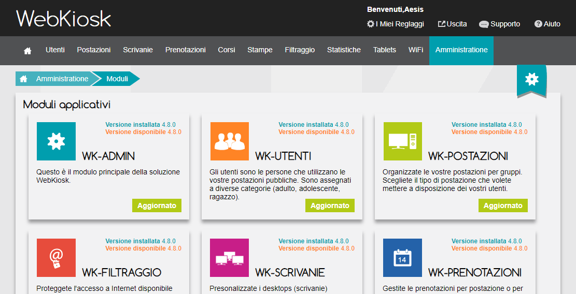Click the WebKiosk logo
The width and height of the screenshot is (576, 294).
pyautogui.click(x=64, y=18)
